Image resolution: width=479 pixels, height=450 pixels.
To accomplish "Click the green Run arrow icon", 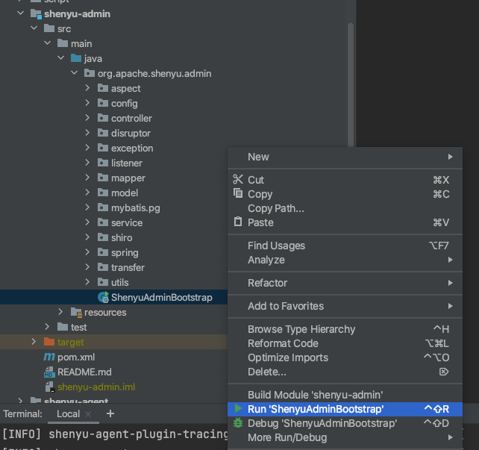I will tap(238, 409).
